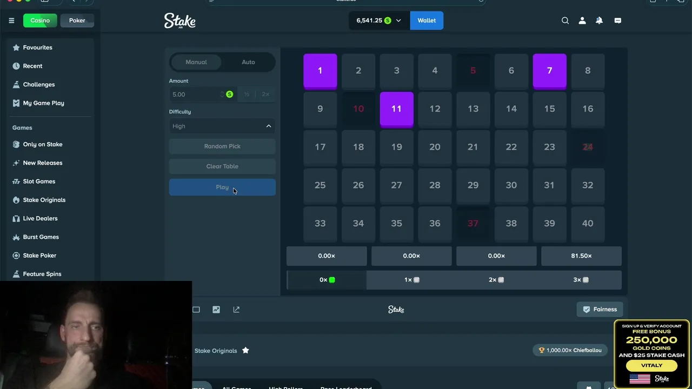Click the Stake Originals flame icon
Viewport: 692px width, 389px height.
tap(16, 200)
